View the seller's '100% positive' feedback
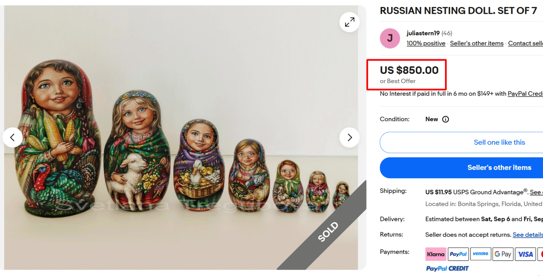The height and width of the screenshot is (276, 543). coord(426,43)
